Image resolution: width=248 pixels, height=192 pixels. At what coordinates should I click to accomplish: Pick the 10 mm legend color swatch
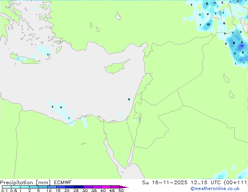point(52,187)
